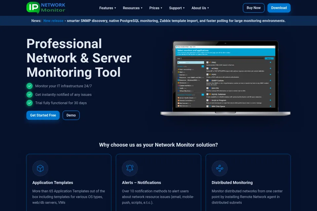Open the Features dropdown menu
Viewport: 317px width, 211px height.
(x=108, y=8)
